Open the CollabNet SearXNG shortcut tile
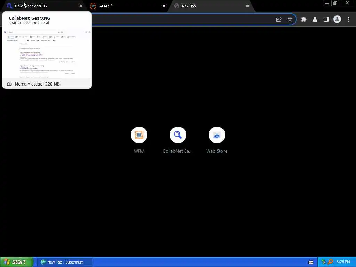 click(x=178, y=140)
